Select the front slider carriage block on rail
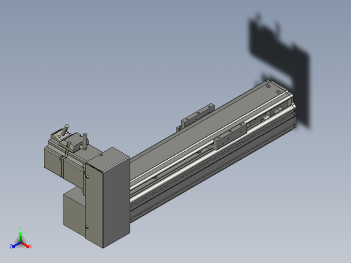The image size is (351, 263). (230, 136)
